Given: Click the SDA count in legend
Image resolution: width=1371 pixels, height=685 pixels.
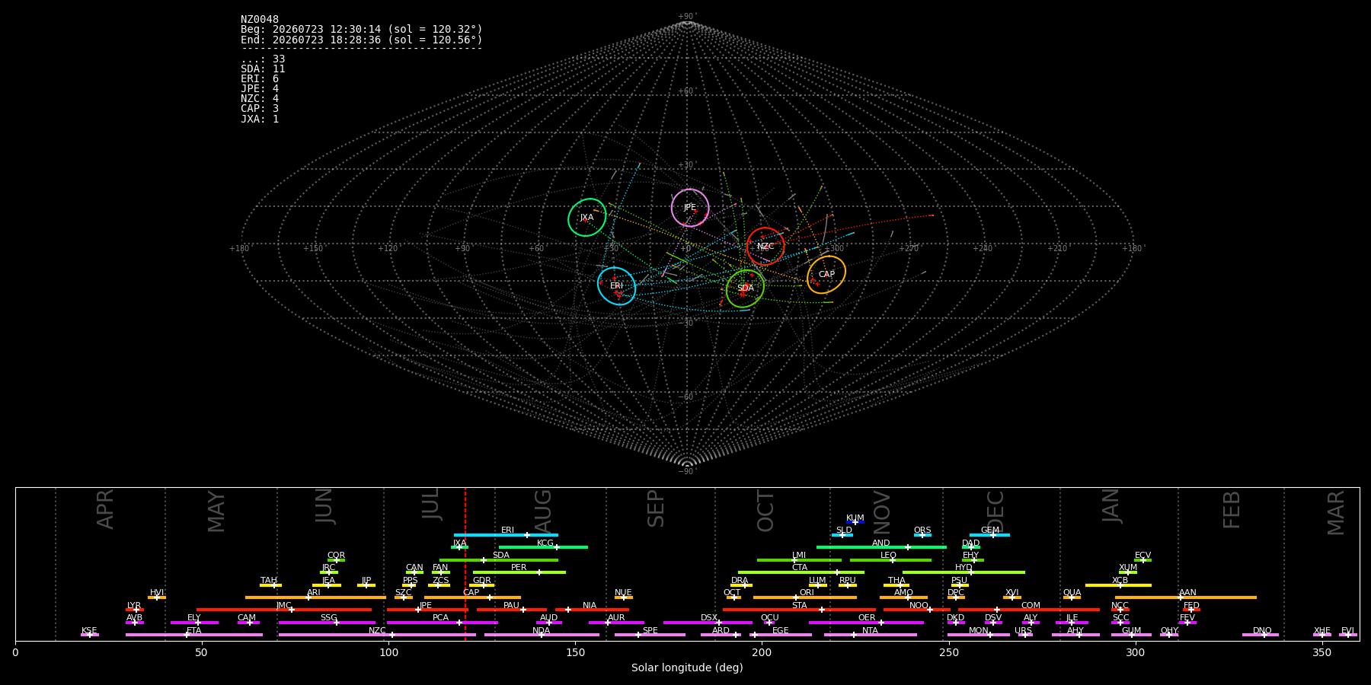Looking at the screenshot, I should [263, 69].
